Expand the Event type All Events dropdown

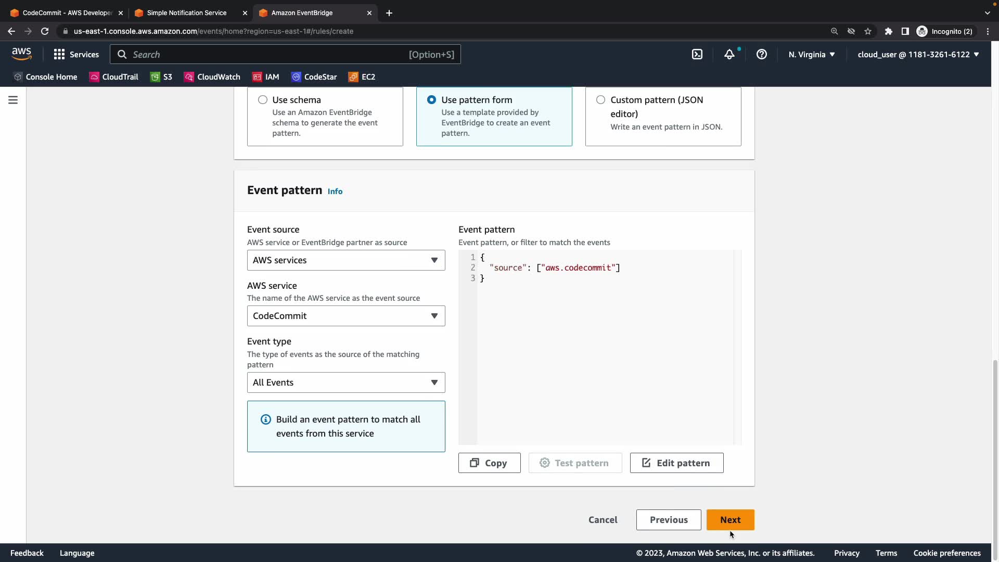346,382
